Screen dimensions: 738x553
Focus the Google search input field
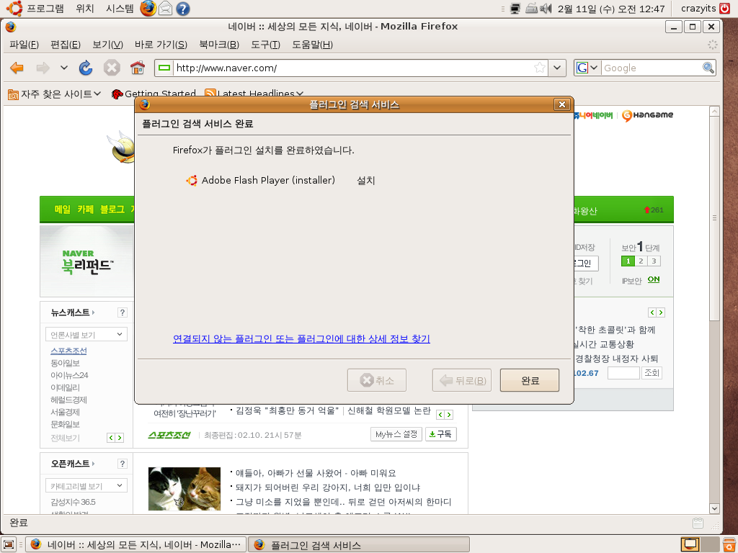tap(652, 68)
